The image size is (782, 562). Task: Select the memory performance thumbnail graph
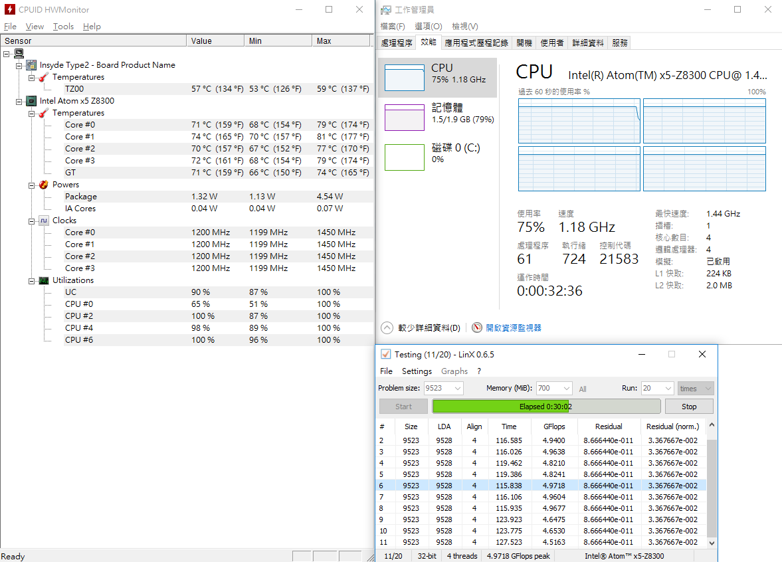coord(405,117)
